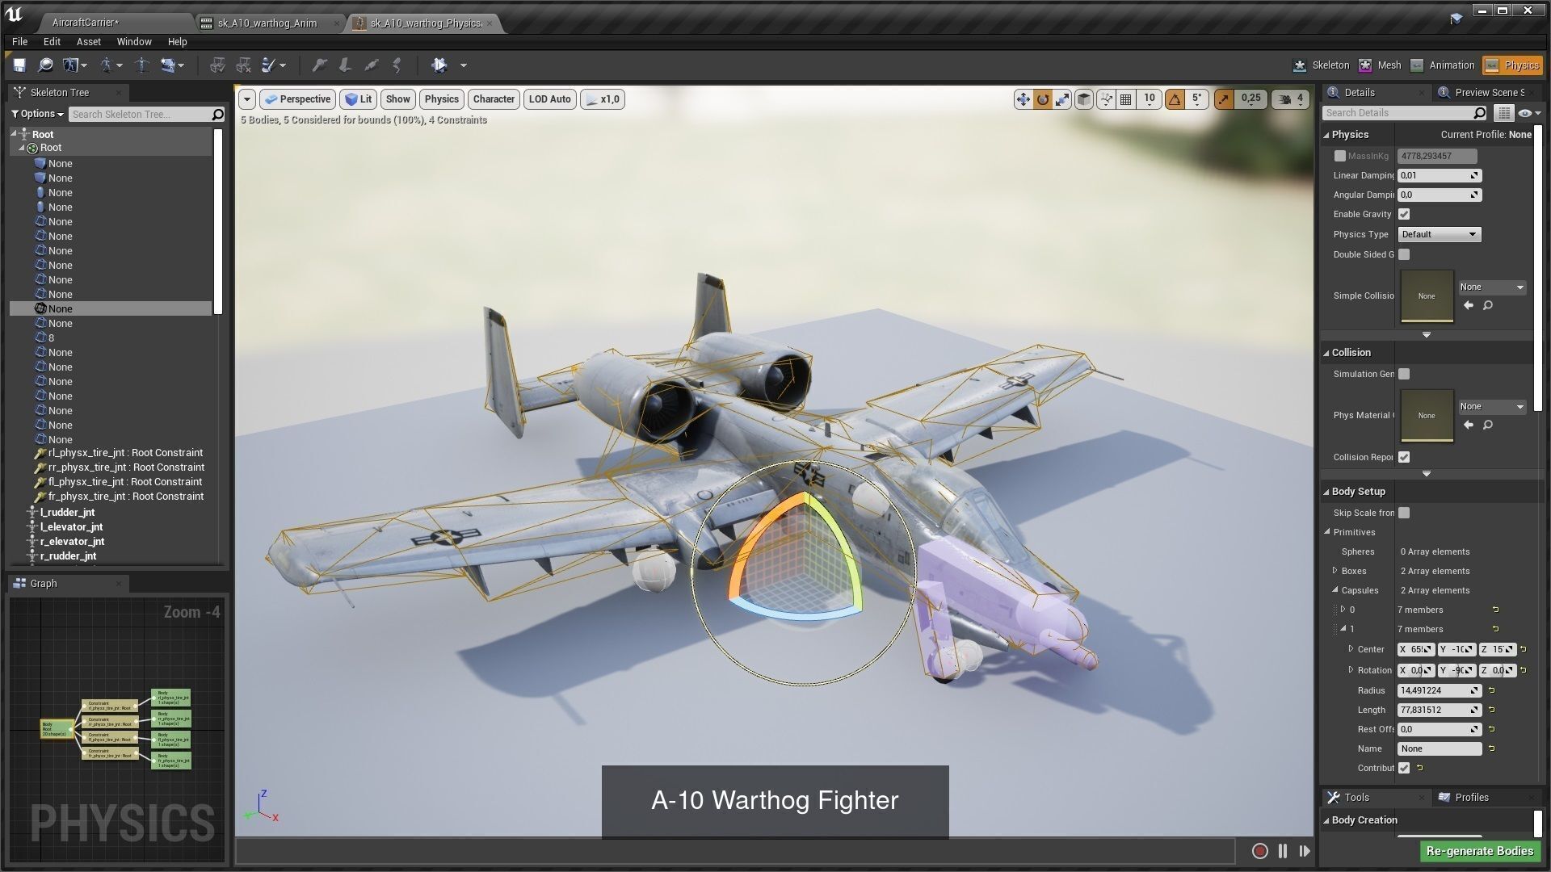Toggle Collision Report checkbox

1404,457
